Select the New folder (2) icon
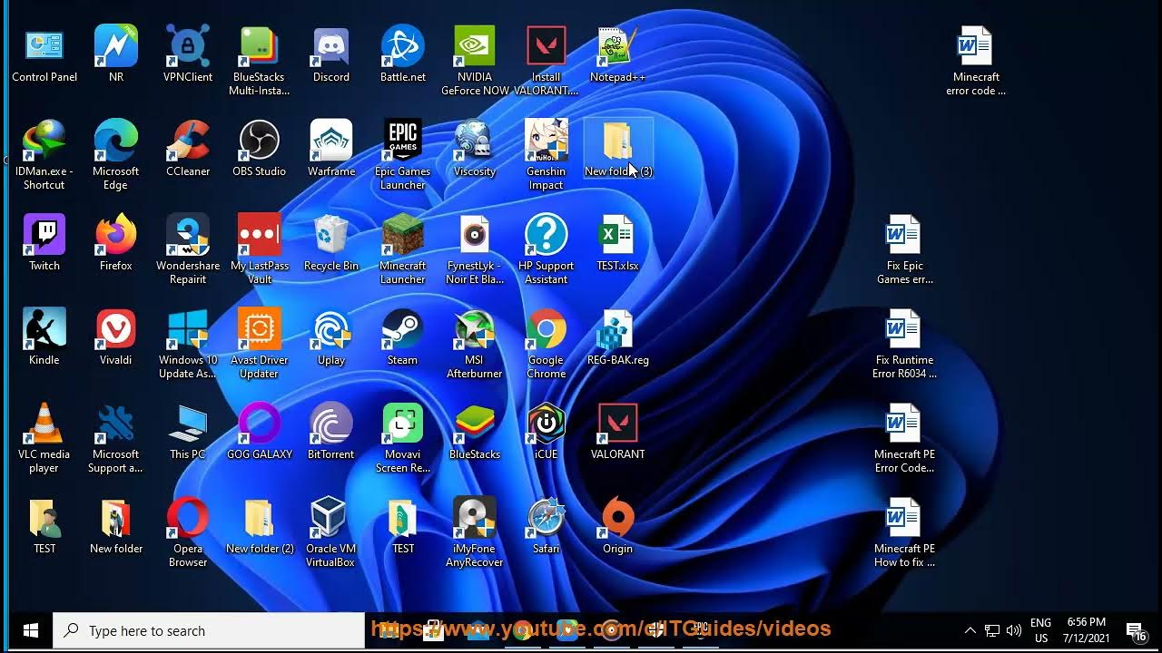 [x=259, y=526]
